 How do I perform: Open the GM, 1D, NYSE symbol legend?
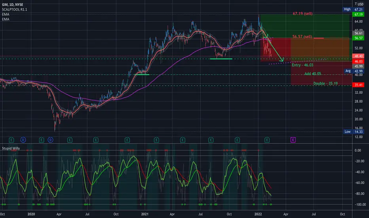(x=13, y=4)
